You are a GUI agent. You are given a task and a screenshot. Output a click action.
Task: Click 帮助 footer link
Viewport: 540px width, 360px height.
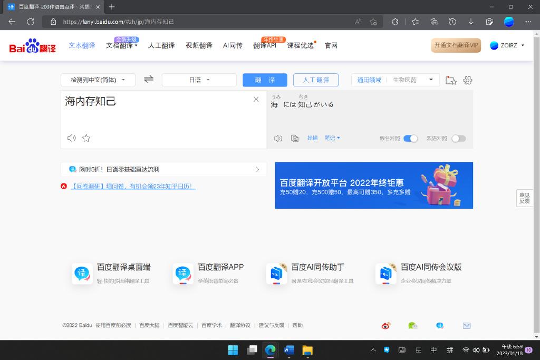[x=297, y=325]
